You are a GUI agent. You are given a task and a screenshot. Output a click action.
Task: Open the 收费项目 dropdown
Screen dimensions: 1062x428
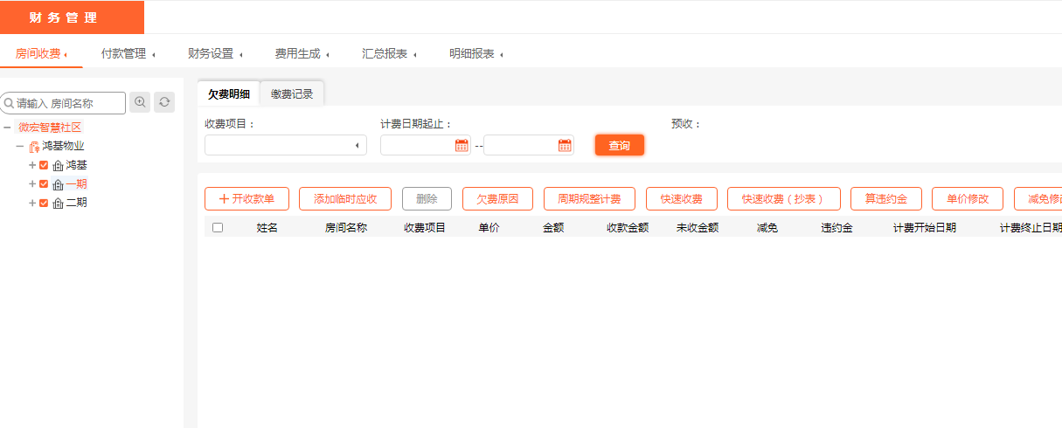[285, 145]
